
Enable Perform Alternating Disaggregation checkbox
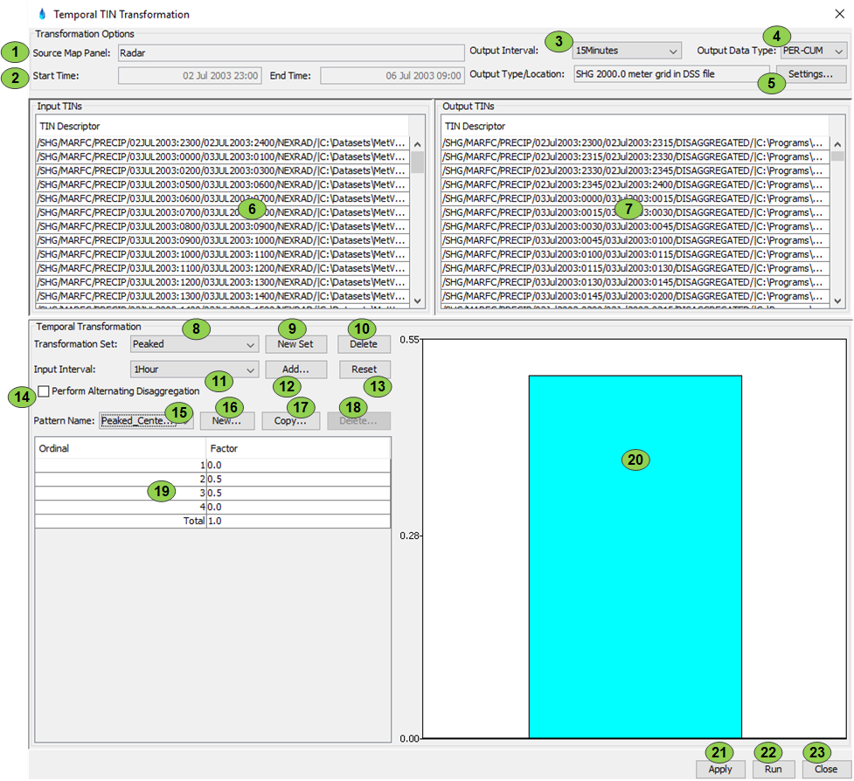[x=44, y=391]
